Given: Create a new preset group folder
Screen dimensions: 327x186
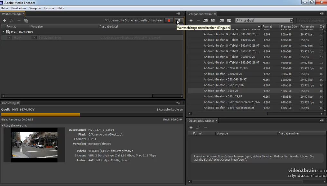Looking at the screenshot, I should [205, 20].
